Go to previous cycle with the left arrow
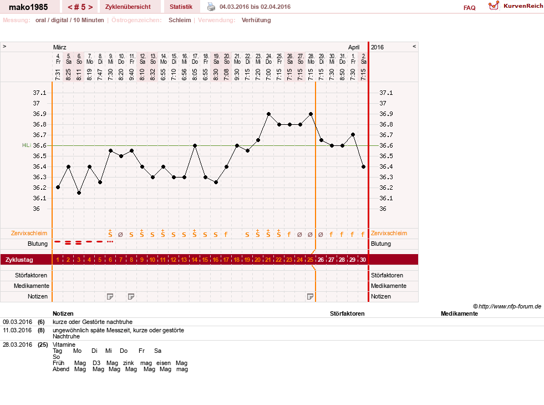The height and width of the screenshot is (405, 544). click(70, 7)
